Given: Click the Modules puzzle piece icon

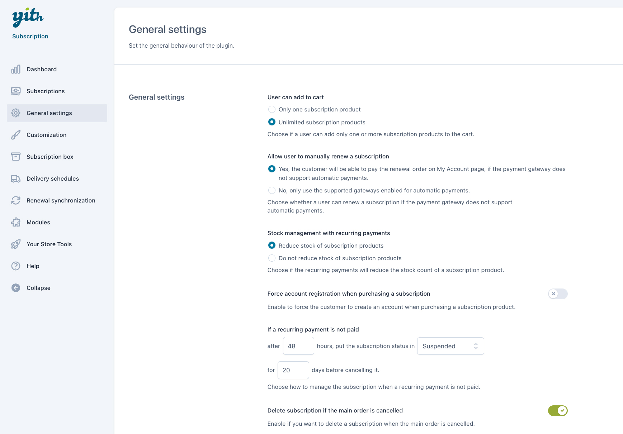Looking at the screenshot, I should coord(16,223).
